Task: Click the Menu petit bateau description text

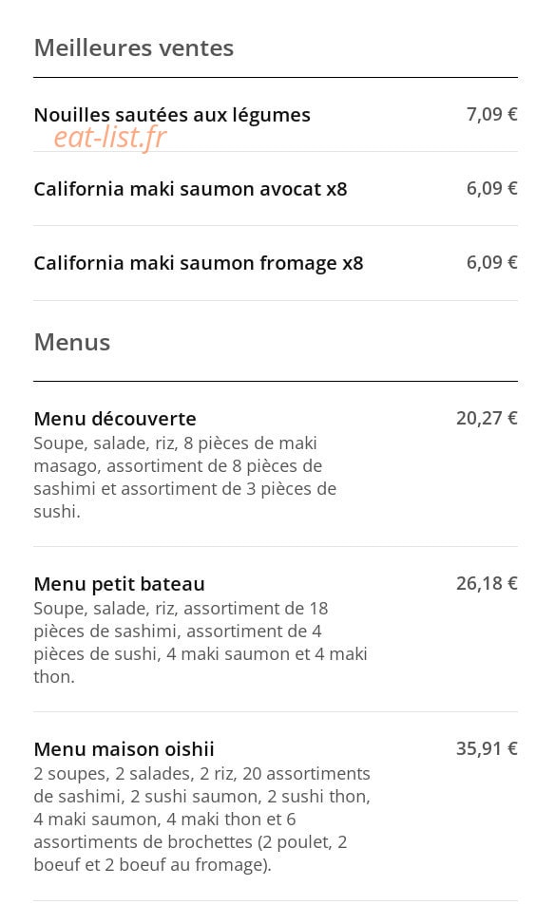Action: click(201, 642)
